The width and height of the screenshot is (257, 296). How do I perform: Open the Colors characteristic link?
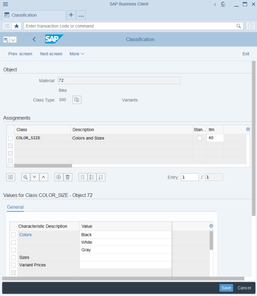pyautogui.click(x=26, y=235)
